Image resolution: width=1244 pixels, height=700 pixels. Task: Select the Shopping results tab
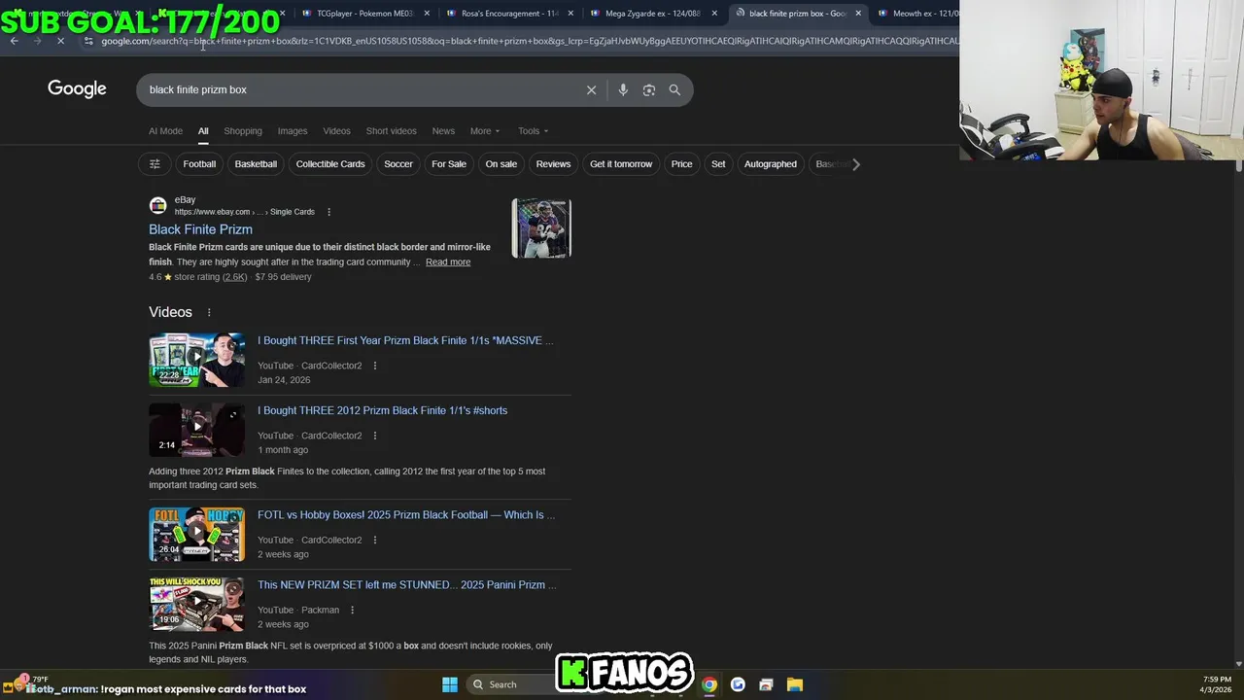243,131
